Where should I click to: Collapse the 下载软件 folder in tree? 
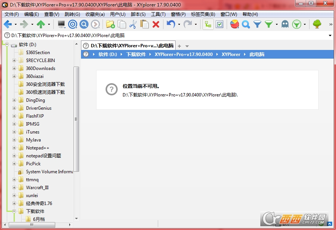(x=14, y=211)
